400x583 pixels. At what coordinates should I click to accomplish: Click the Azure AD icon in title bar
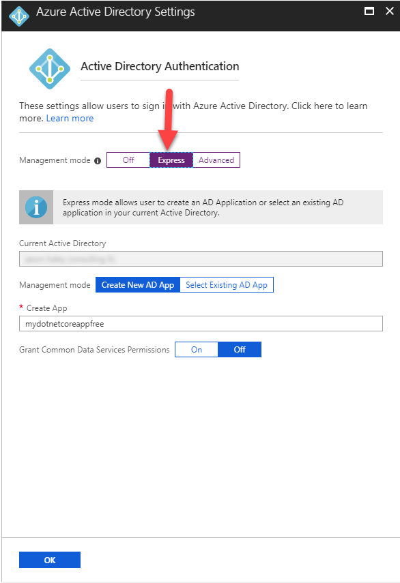tap(19, 16)
